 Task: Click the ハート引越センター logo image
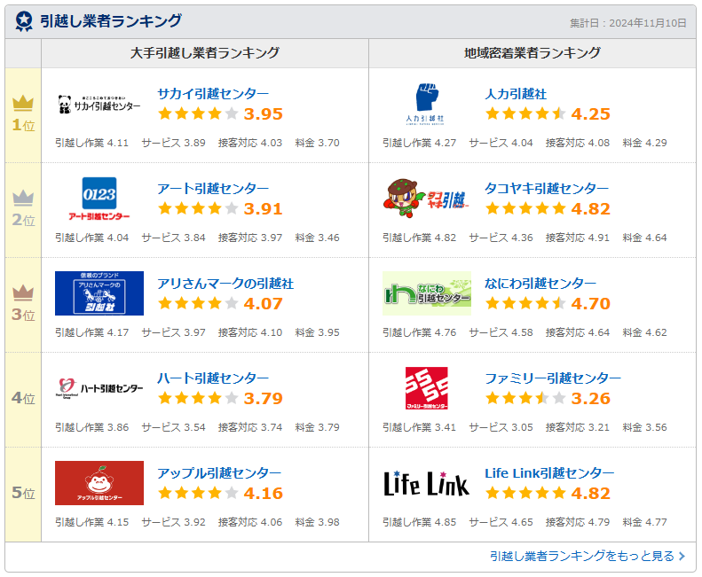click(x=99, y=388)
